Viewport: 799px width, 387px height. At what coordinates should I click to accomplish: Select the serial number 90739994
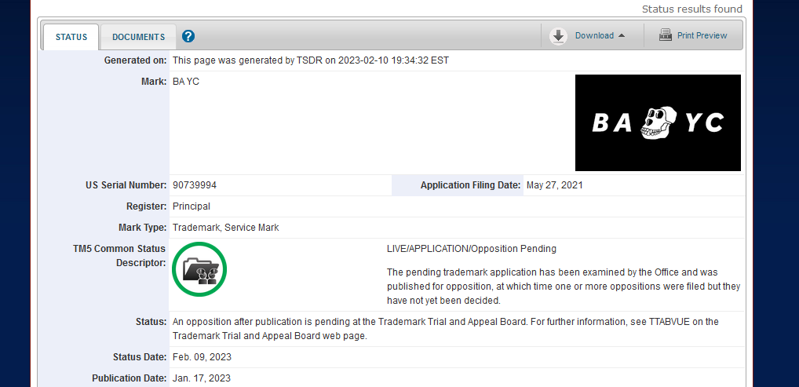[195, 185]
